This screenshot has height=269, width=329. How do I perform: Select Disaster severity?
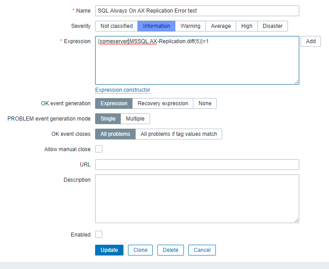pos(272,26)
